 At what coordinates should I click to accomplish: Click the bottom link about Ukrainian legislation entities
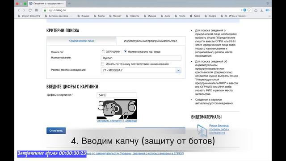click(x=135, y=153)
